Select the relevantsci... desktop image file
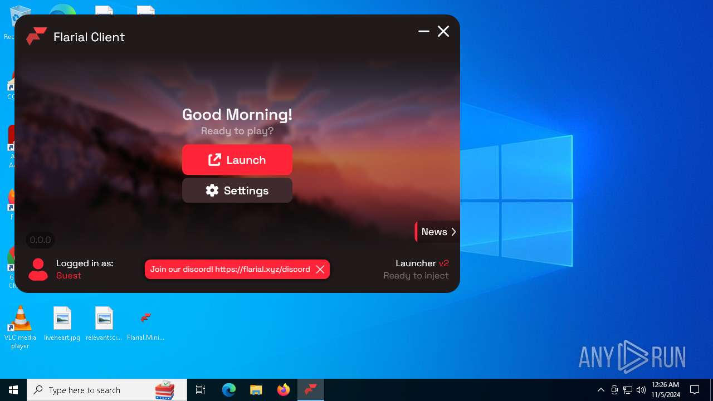This screenshot has width=713, height=401. tap(104, 324)
